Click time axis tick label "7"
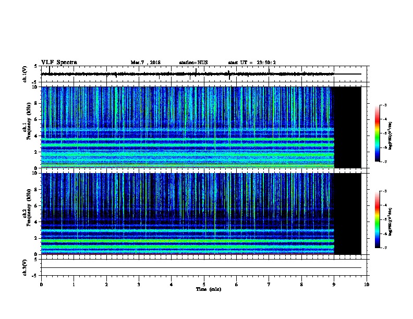The image size is (413, 319). click(x=269, y=285)
